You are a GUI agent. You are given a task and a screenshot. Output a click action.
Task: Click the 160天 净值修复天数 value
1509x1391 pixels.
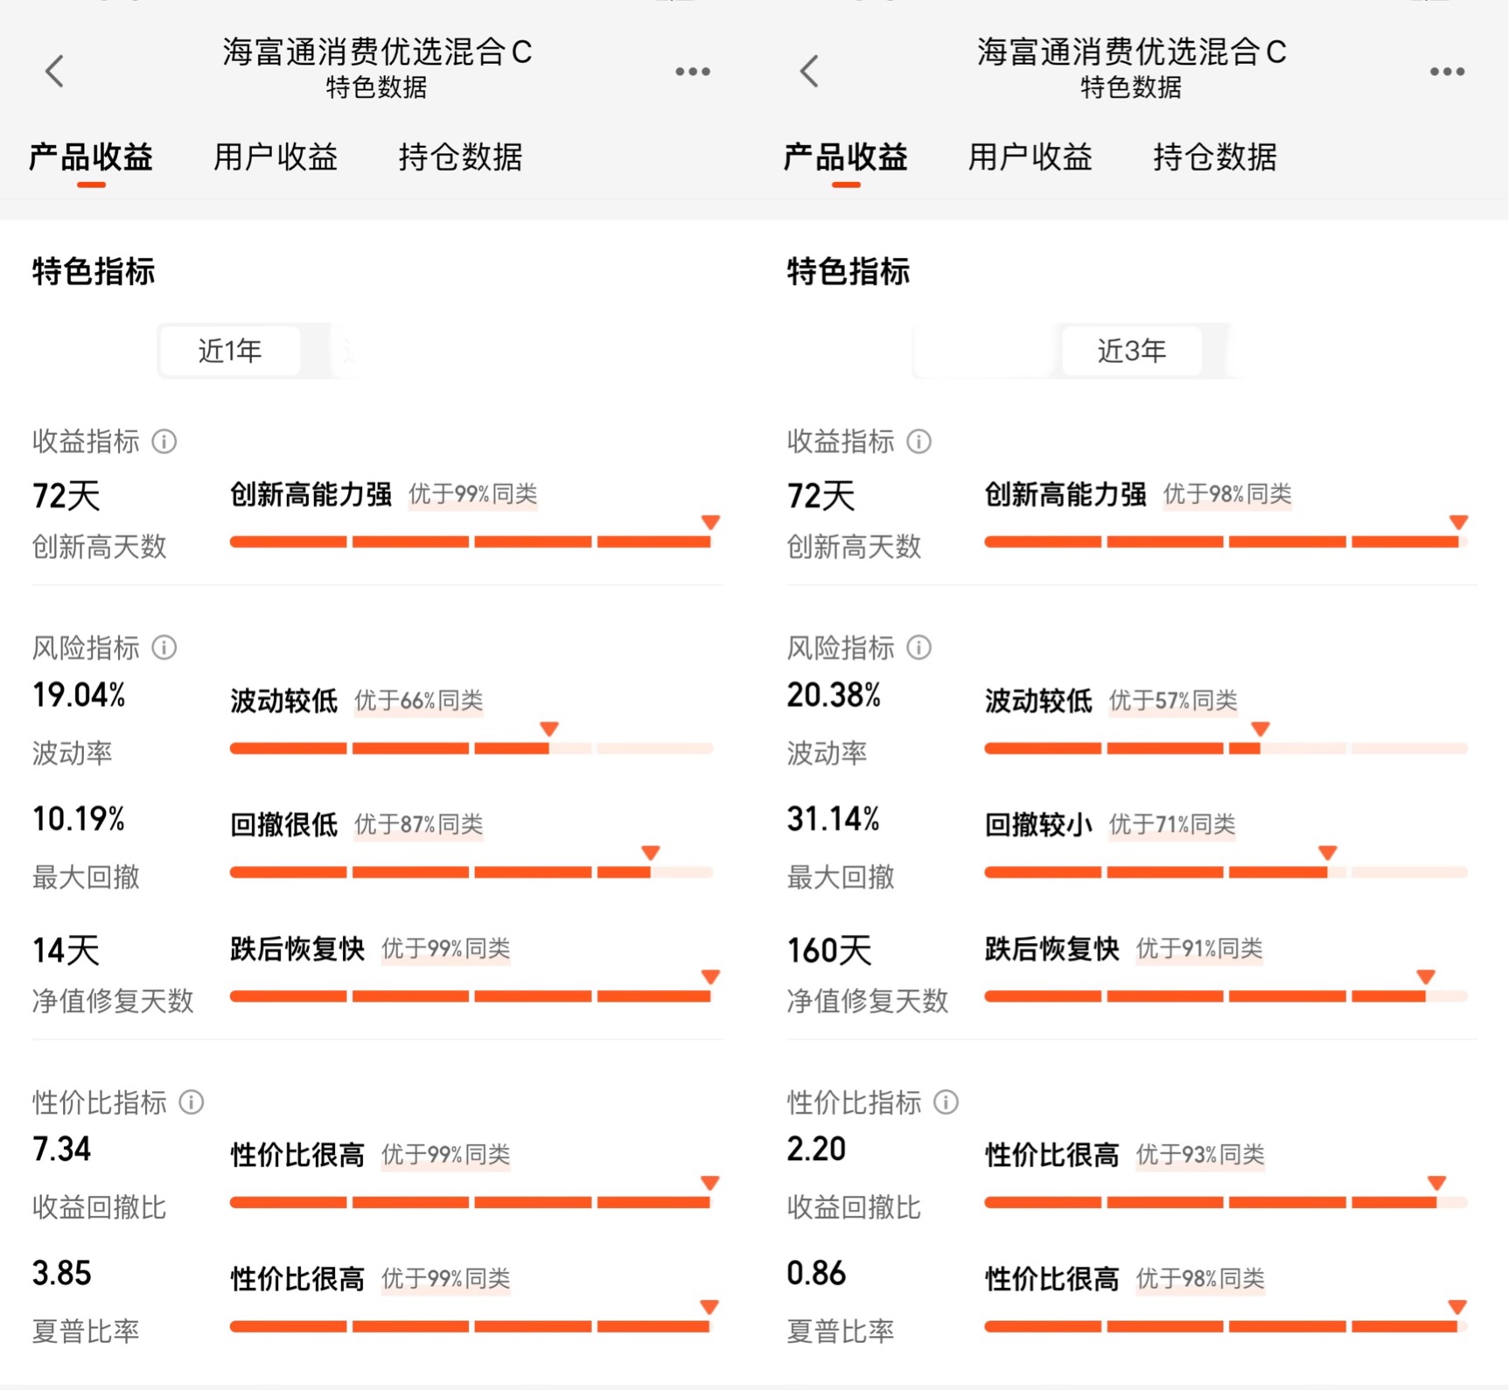pos(829,951)
